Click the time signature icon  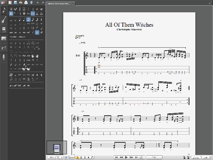20,9
